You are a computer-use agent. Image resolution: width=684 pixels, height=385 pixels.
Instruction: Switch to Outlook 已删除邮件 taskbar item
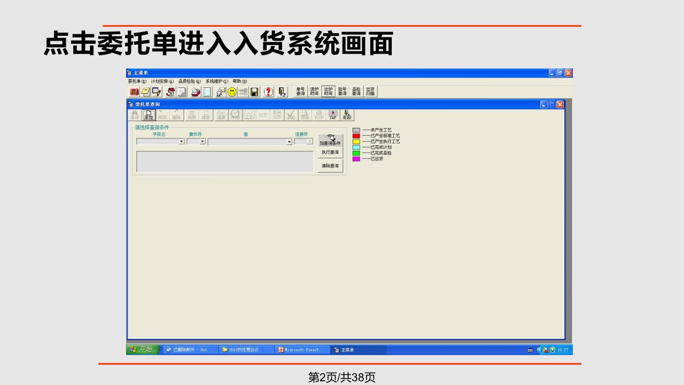click(191, 350)
